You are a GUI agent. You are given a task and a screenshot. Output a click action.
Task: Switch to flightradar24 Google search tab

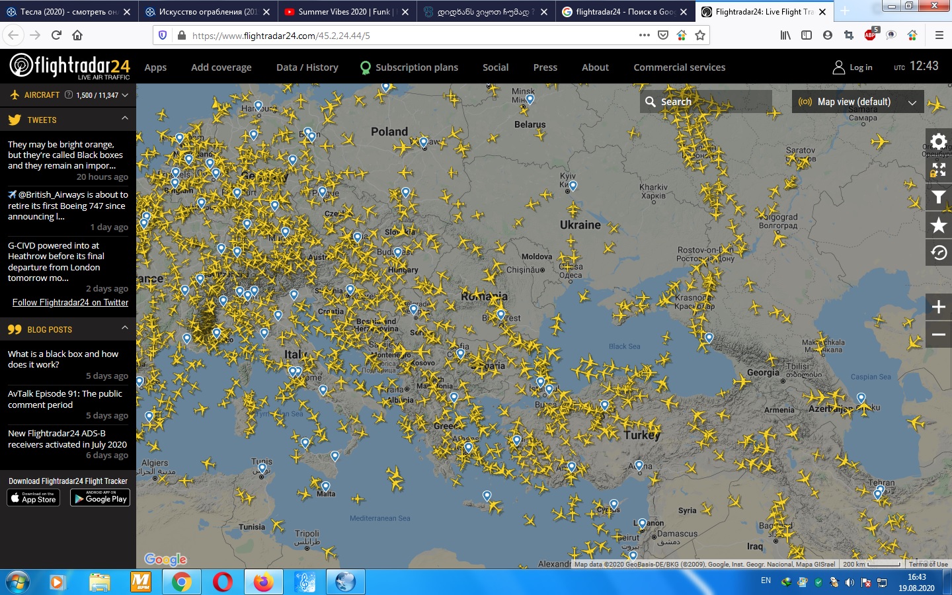pos(625,12)
